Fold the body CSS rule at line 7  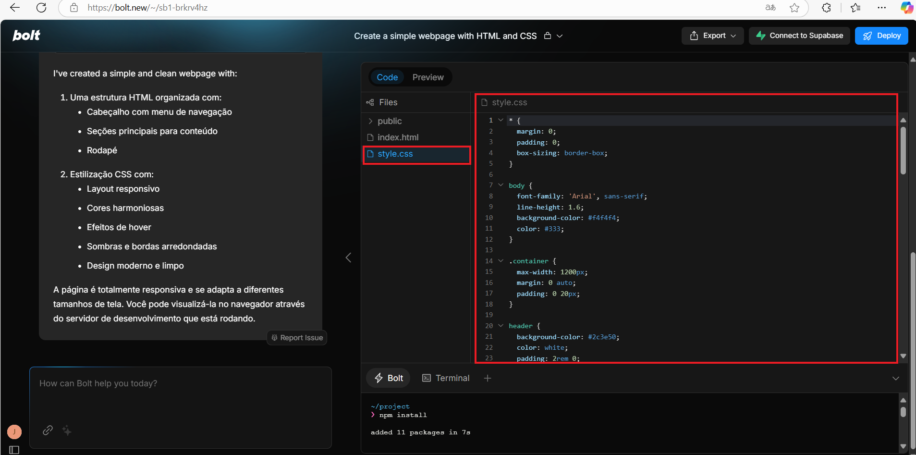[x=501, y=185]
